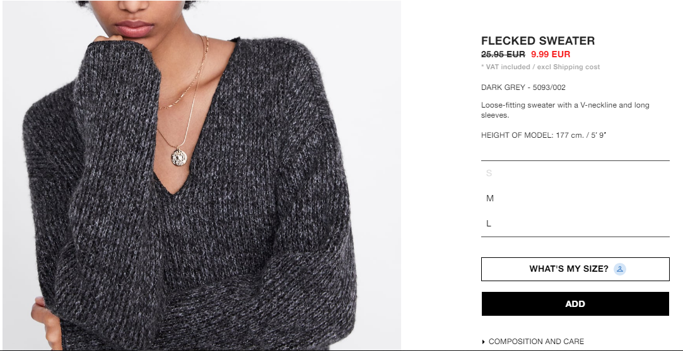Click the hanger icon beside What's My Size
Screen dimensions: 683x351
click(619, 269)
